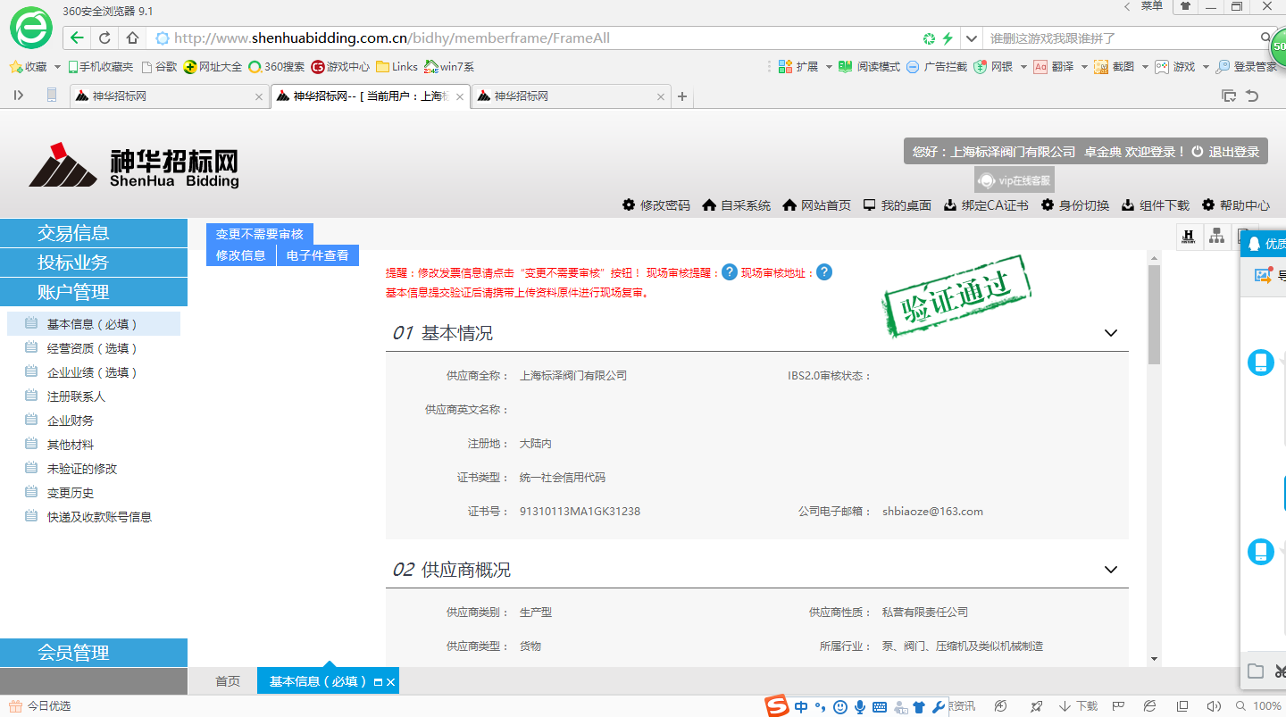1286x717 pixels.
Task: Click the 截图 screenshot tool
Action: click(x=1115, y=67)
